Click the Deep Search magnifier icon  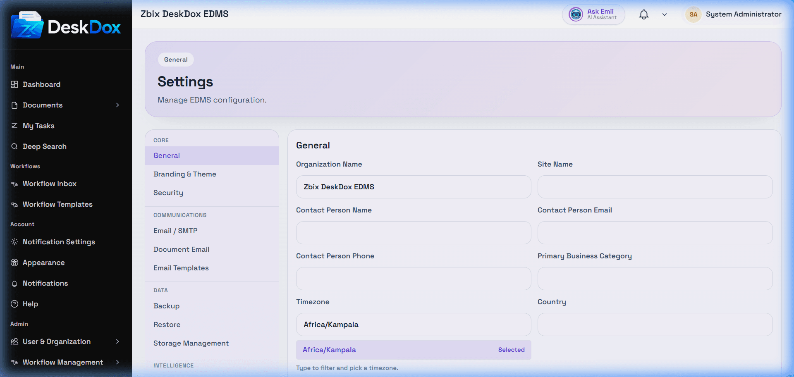[x=14, y=146]
